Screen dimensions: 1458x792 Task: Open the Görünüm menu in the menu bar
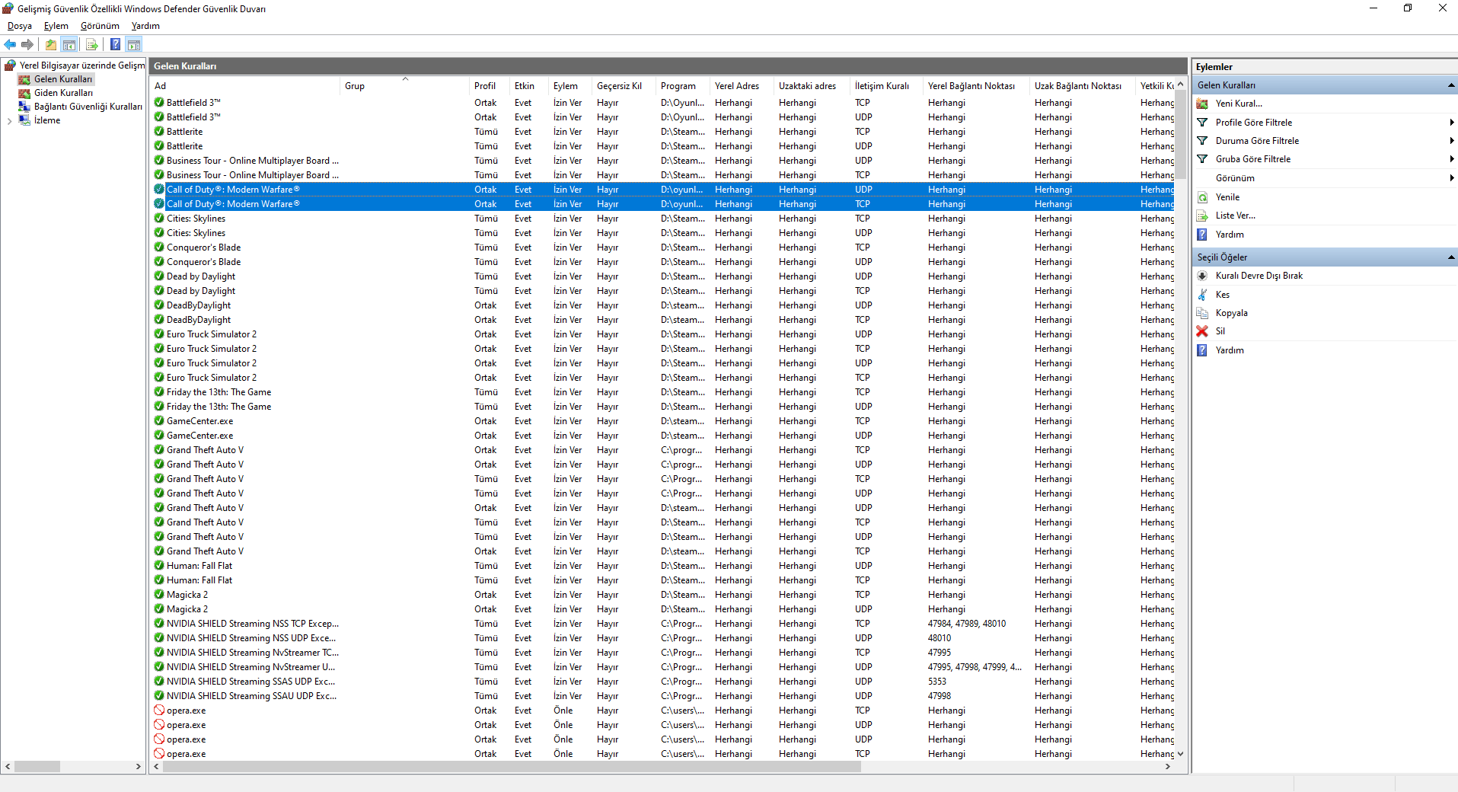click(100, 26)
